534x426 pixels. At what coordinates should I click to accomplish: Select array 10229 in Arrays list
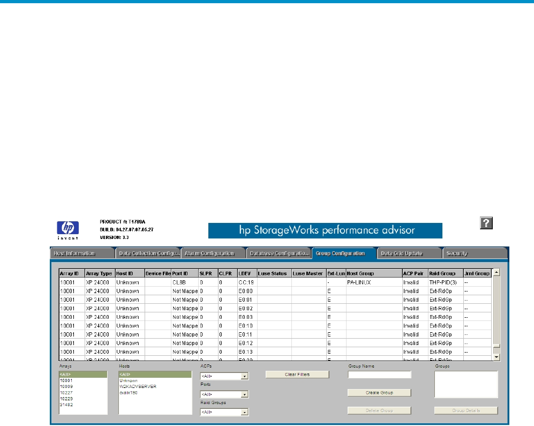point(83,399)
